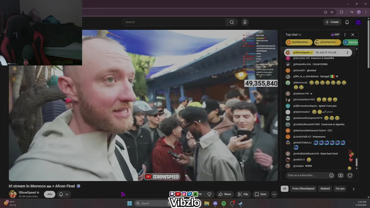Click username @JustinHall-s7i in chat
The height and width of the screenshot is (208, 370).
coord(302,137)
